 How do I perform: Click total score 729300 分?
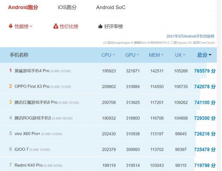tap(205, 118)
